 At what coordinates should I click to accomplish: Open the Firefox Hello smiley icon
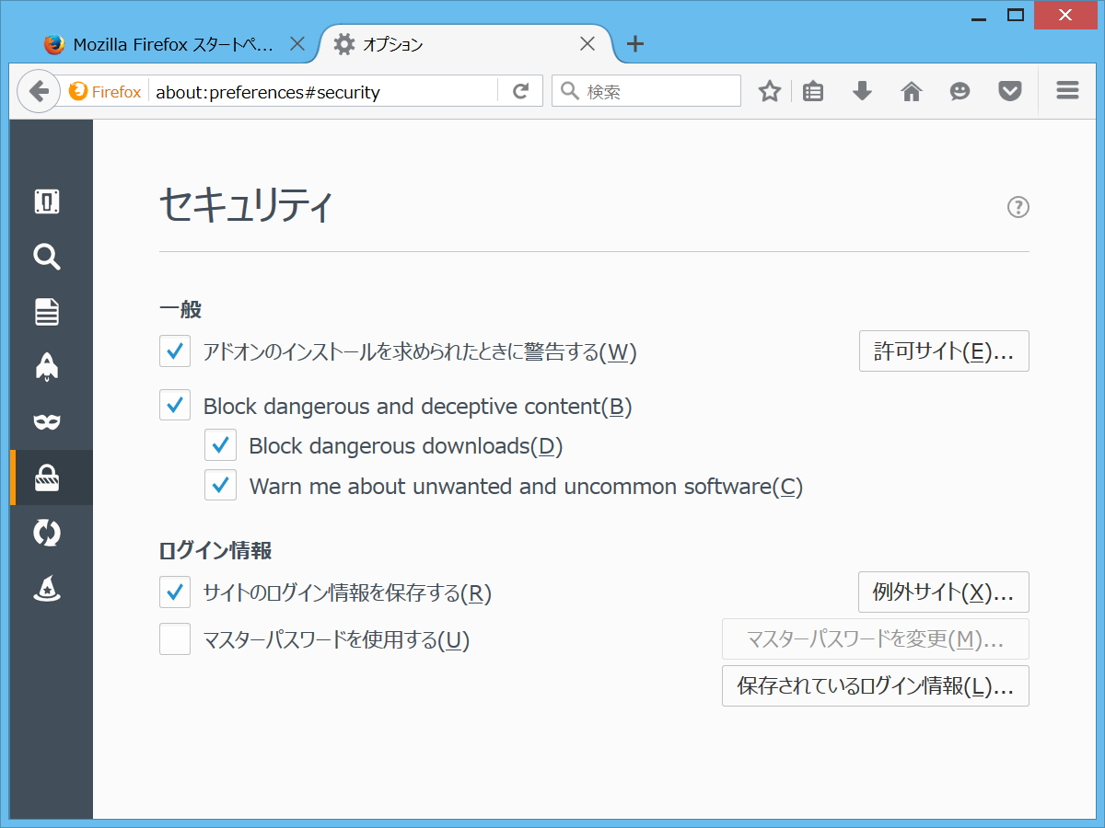tap(960, 90)
